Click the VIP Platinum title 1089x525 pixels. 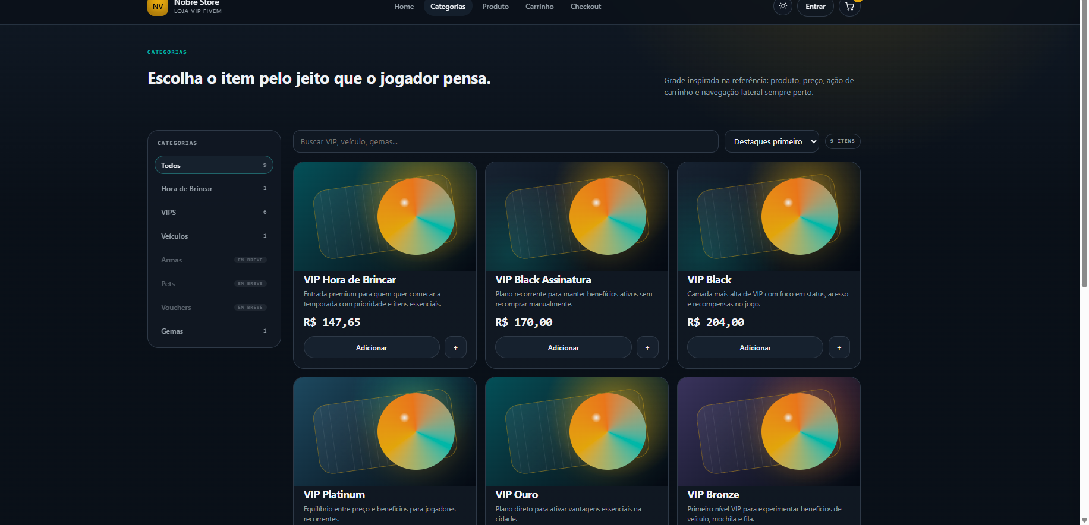click(334, 495)
